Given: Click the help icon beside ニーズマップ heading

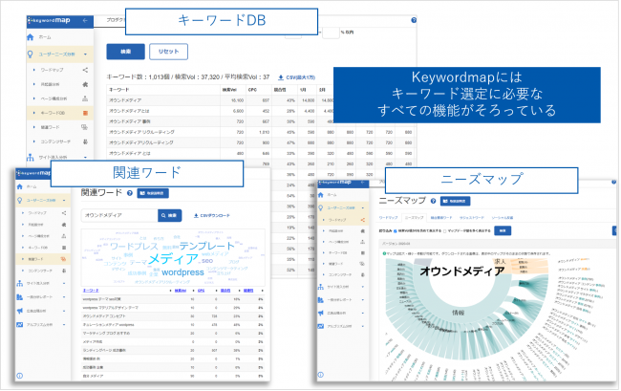Looking at the screenshot, I should click(x=433, y=202).
